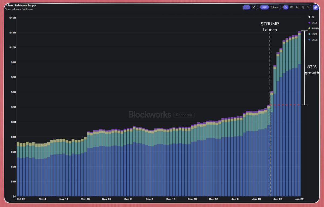Click the $7B y-axis label
The width and height of the screenshot is (324, 207).
coord(13,92)
